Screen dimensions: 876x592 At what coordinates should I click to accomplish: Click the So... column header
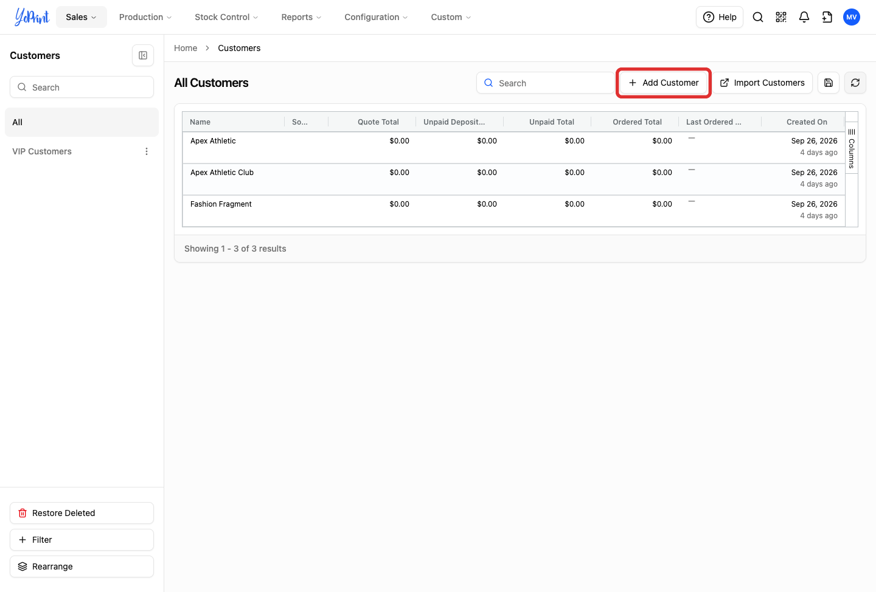(x=307, y=122)
